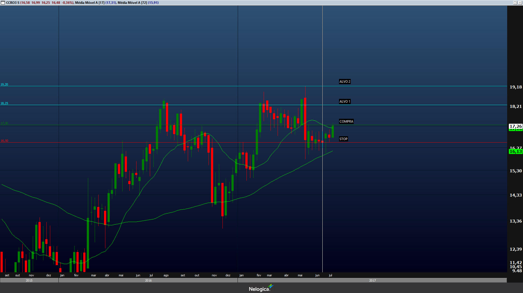Click the CCRO3 S ticker title

pos(13,3)
